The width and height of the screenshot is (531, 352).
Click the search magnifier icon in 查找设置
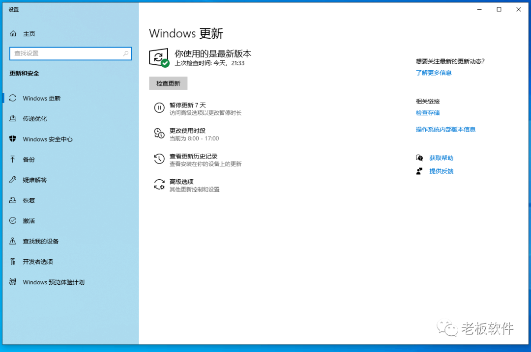[x=126, y=54]
